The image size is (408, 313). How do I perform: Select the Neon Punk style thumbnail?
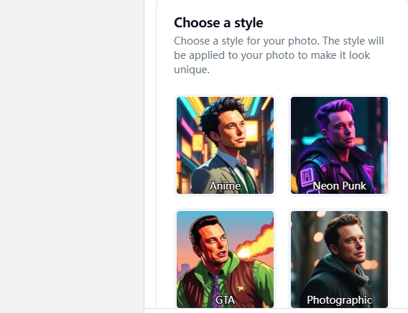[x=339, y=145]
